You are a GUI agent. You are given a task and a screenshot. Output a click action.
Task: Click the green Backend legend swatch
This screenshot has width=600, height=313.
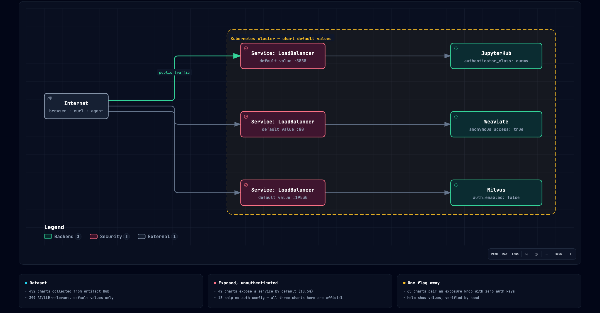click(x=48, y=237)
